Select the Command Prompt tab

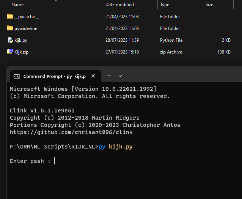[x=54, y=76]
